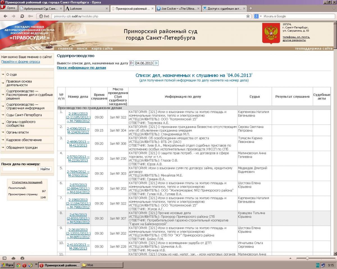The image size is (337, 269).
Task: Click the double-arrow go button beside the date
Action: pyautogui.click(x=156, y=63)
